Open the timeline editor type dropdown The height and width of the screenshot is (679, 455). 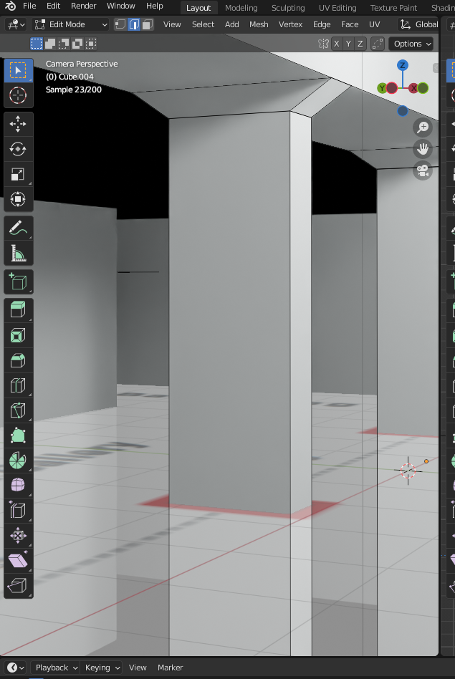(16, 668)
